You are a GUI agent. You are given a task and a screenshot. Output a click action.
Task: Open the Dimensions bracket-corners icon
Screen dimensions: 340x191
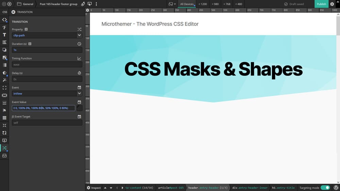click(x=4, y=88)
